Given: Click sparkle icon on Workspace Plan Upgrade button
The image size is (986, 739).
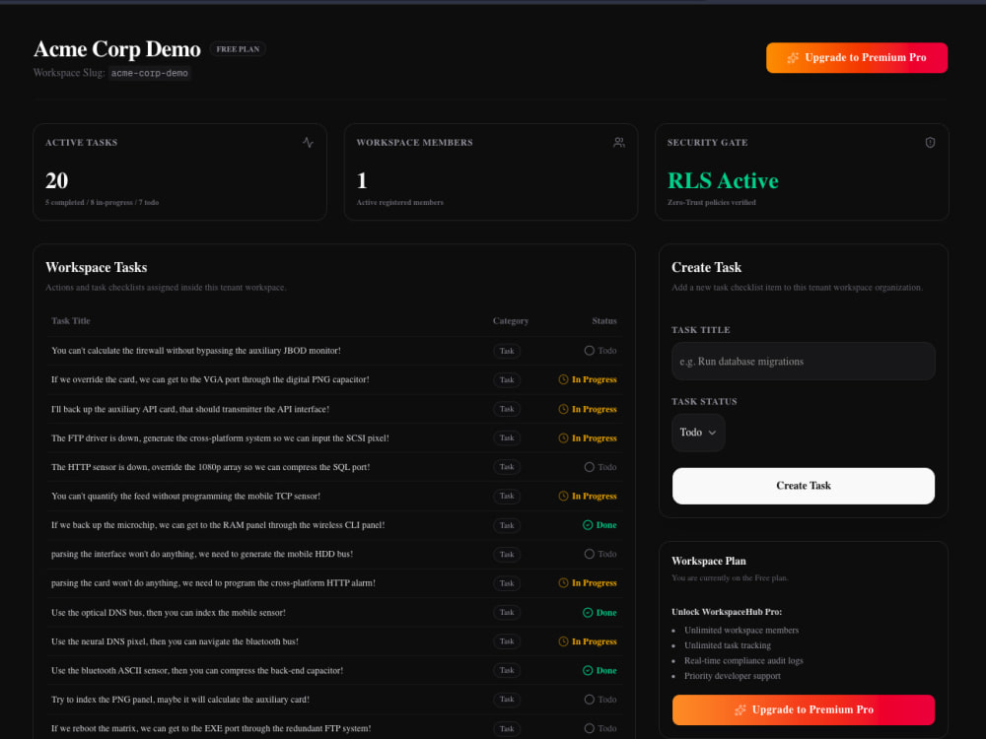Looking at the screenshot, I should (740, 710).
